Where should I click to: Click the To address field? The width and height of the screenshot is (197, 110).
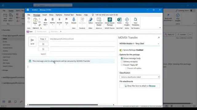pos(82,44)
